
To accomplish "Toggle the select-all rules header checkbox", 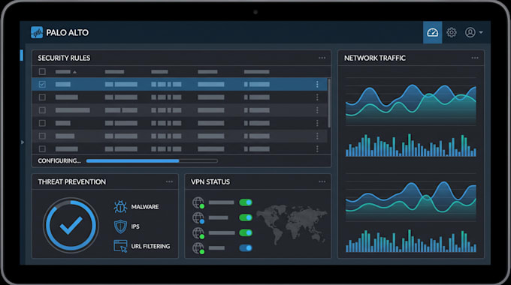I will click(x=42, y=71).
